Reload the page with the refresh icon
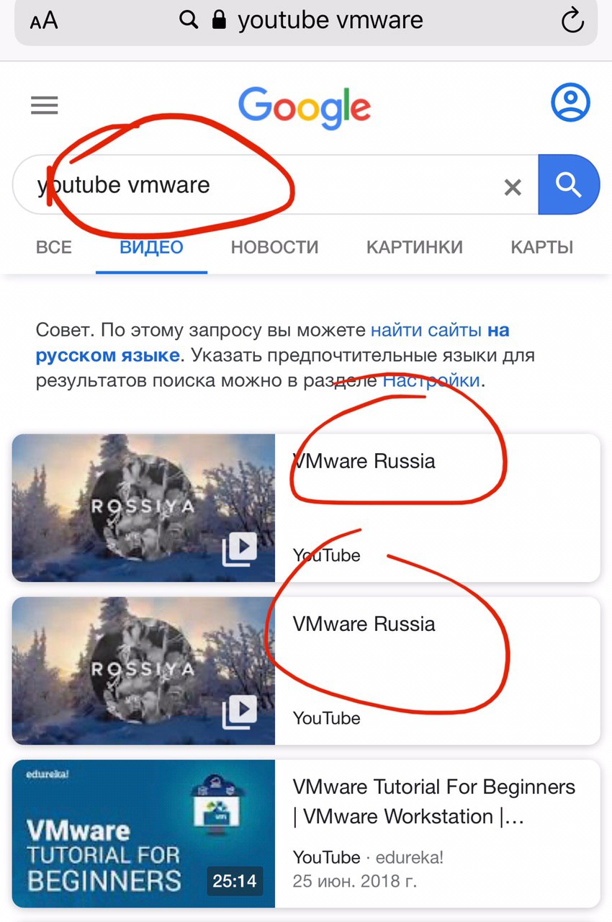Viewport: 612px width, 922px height. 572,21
